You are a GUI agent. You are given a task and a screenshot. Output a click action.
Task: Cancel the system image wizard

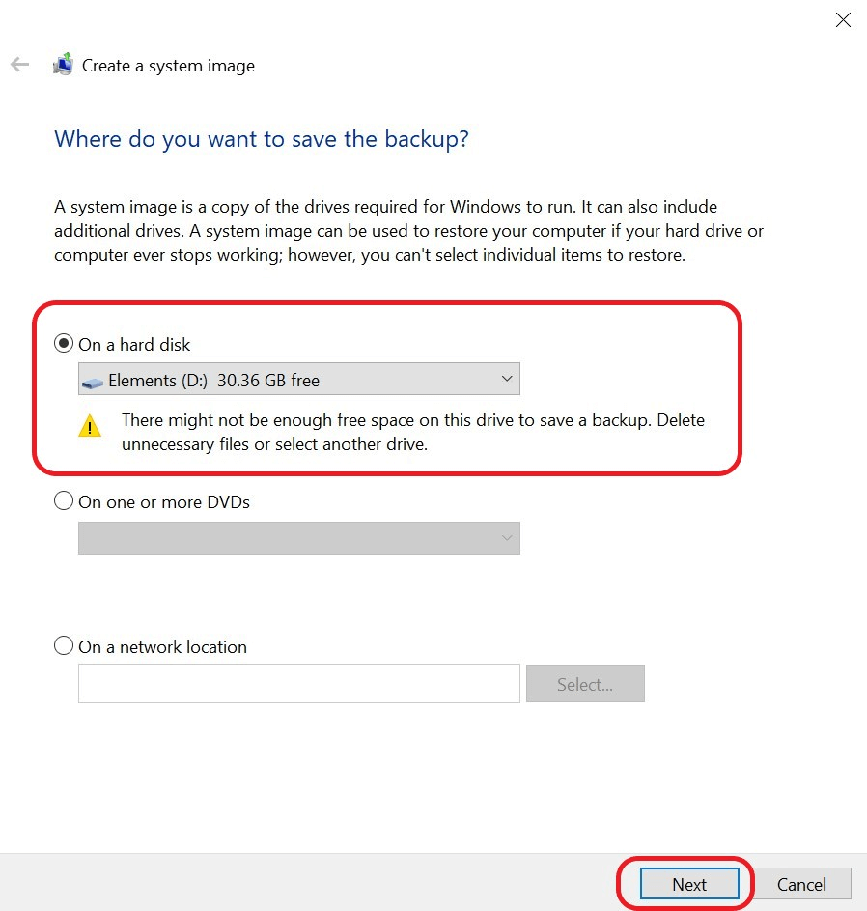801,884
